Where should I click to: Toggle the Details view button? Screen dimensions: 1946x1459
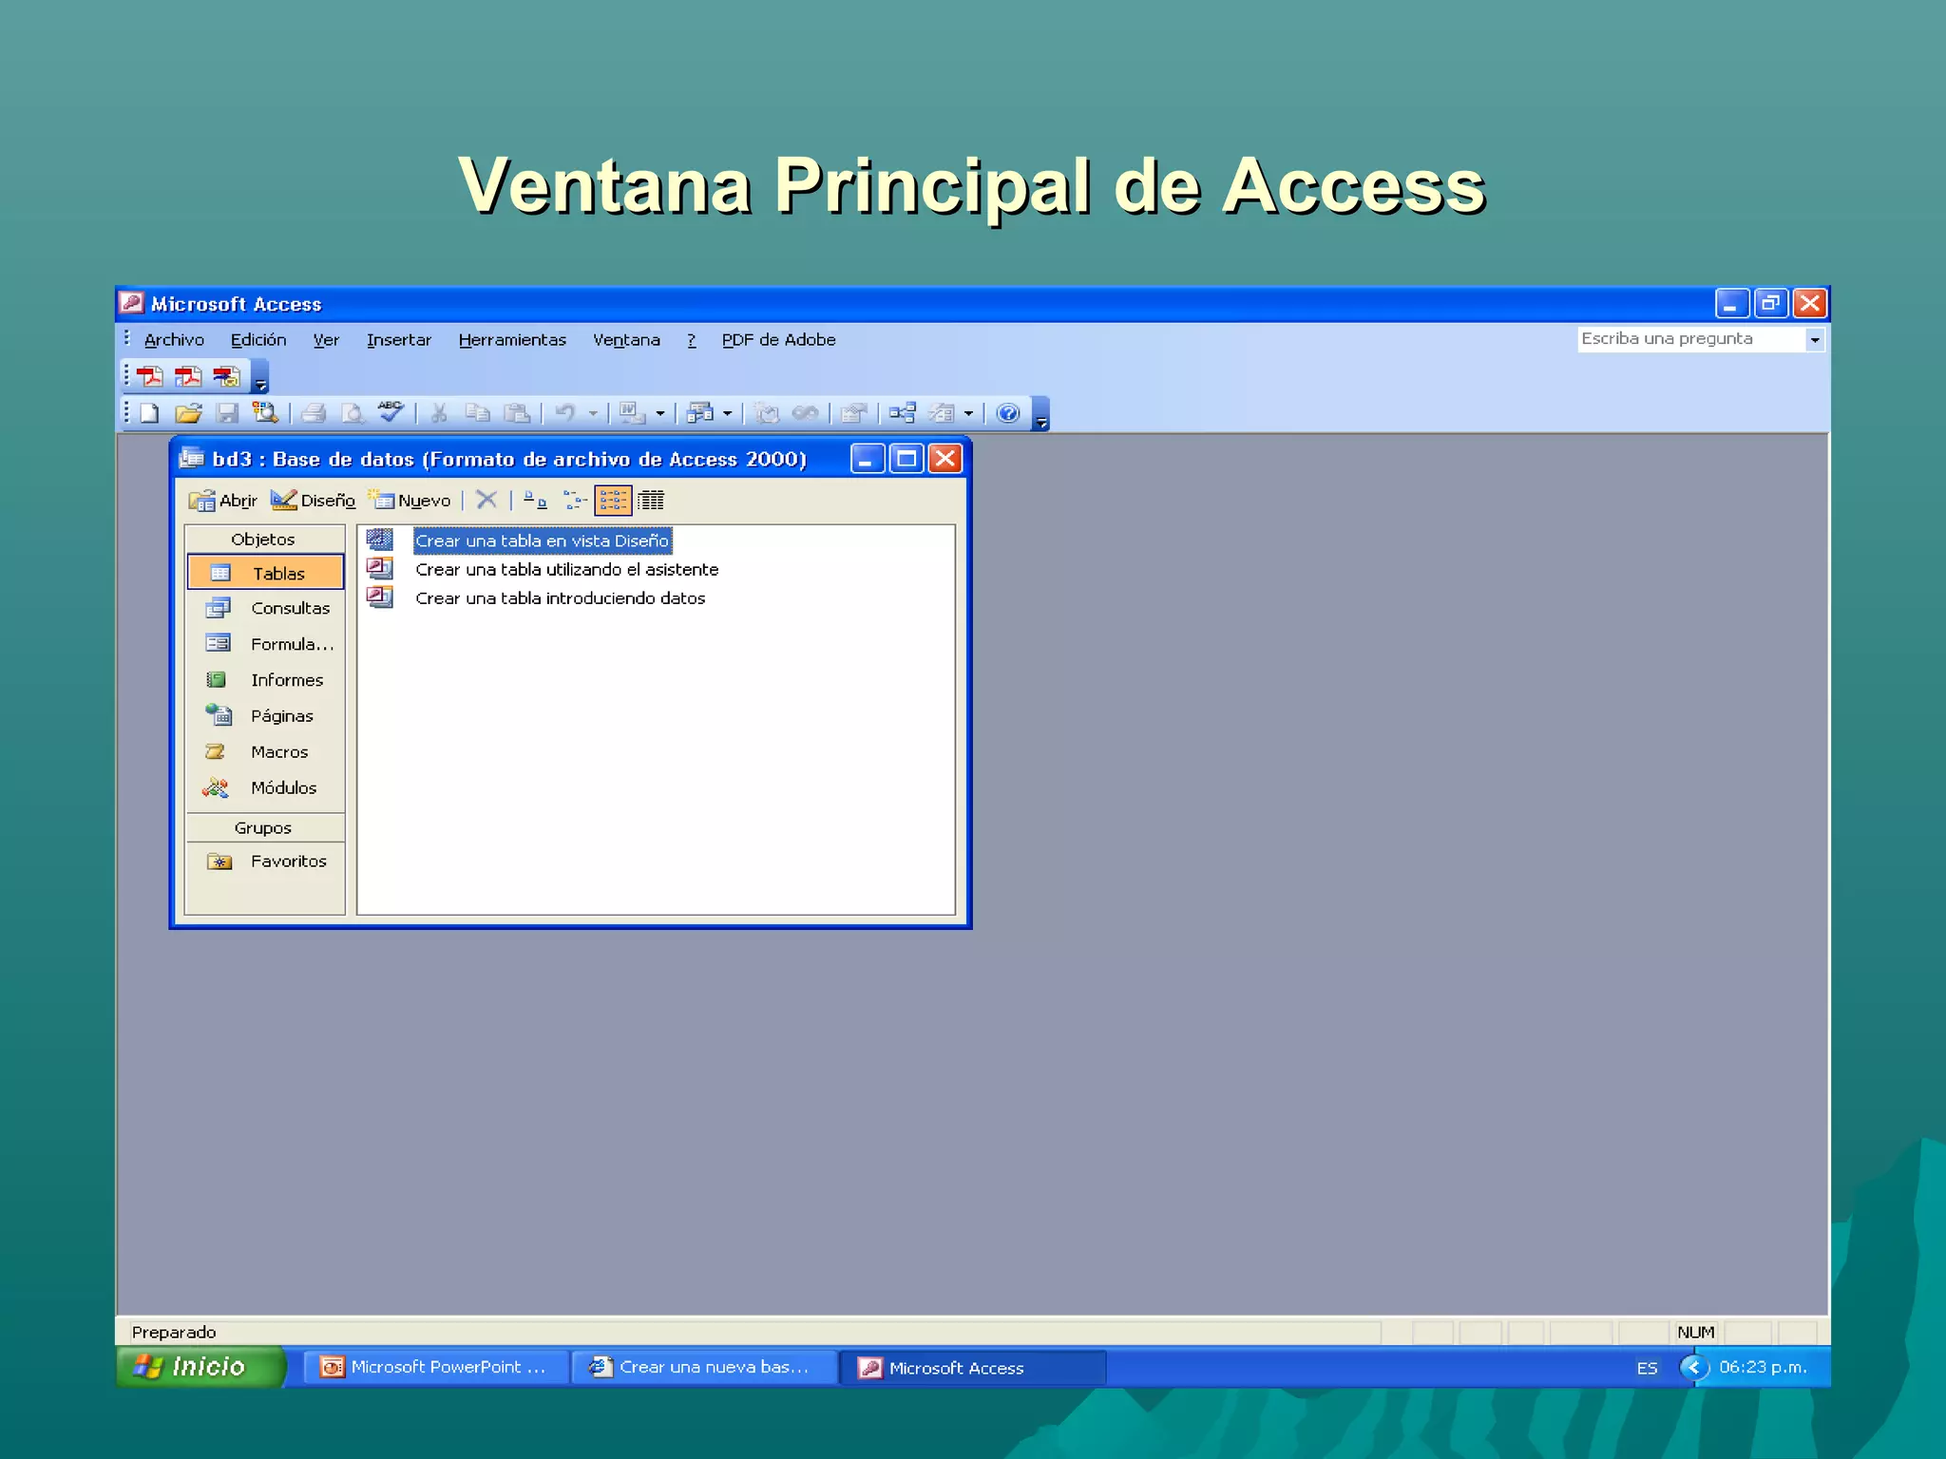(651, 500)
